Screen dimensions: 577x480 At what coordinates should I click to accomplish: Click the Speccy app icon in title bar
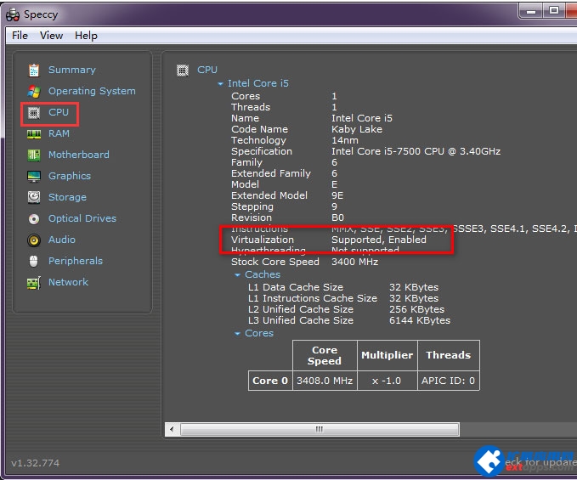tap(13, 14)
